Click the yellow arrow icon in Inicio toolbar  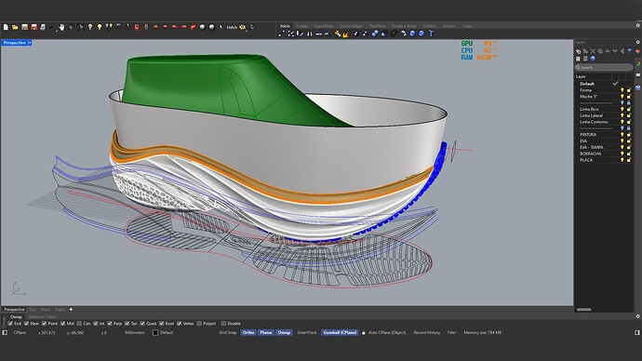[x=345, y=34]
